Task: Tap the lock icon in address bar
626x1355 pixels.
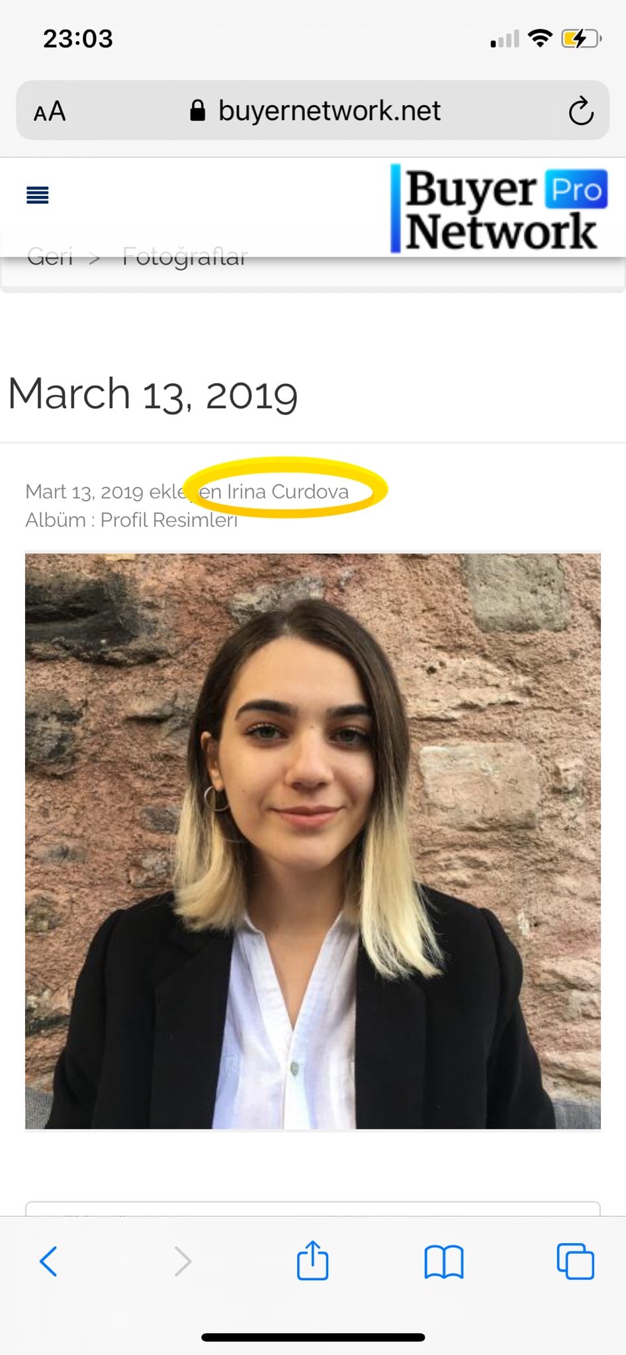Action: pos(197,110)
